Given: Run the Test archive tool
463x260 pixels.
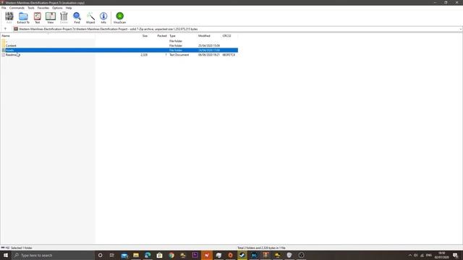Looking at the screenshot, I should coord(37,17).
